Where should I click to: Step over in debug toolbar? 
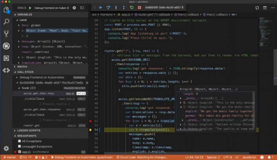108,7
